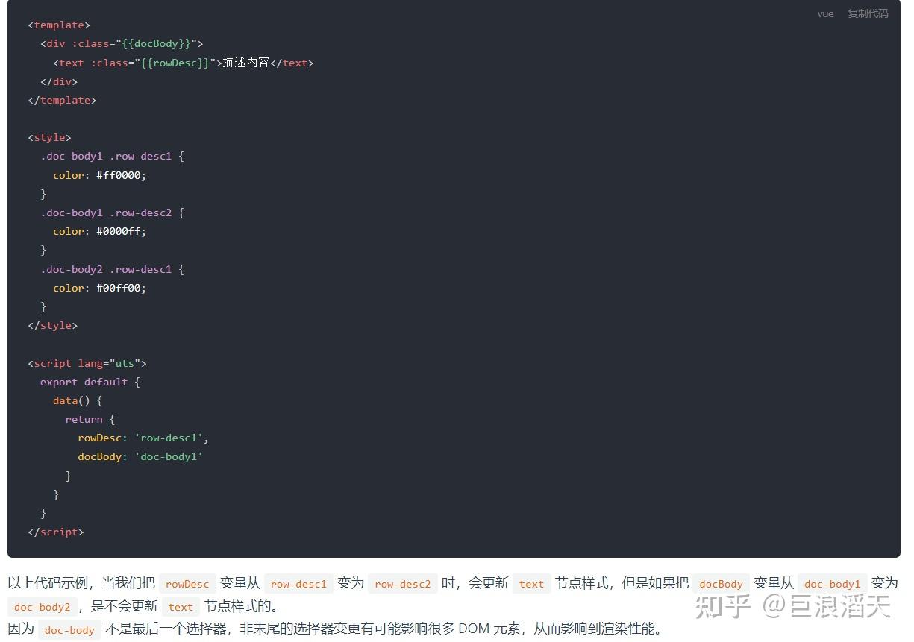Viewport: 914px width, 642px height.
Task: Click the row-desc2 code chip in the paragraph
Action: pos(403,583)
